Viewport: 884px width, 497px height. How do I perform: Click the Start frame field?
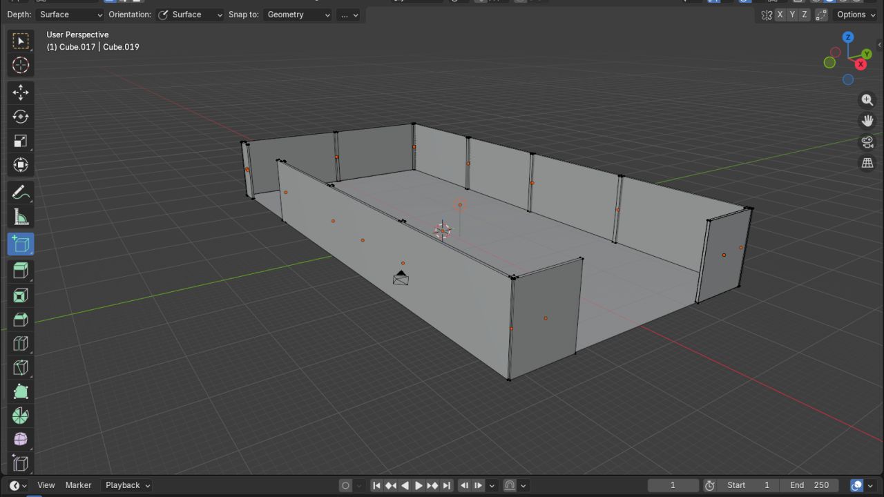(x=749, y=485)
